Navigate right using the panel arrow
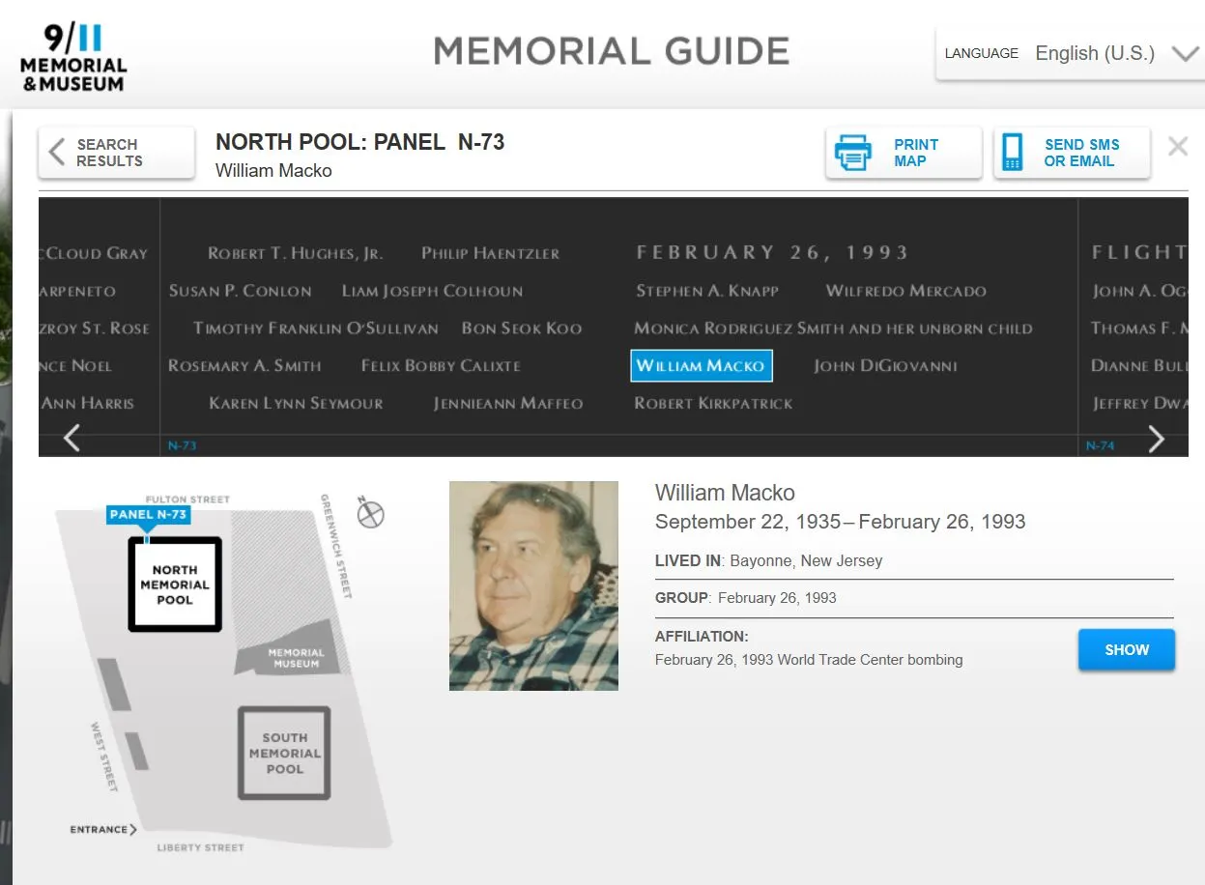1205x885 pixels. [1157, 438]
